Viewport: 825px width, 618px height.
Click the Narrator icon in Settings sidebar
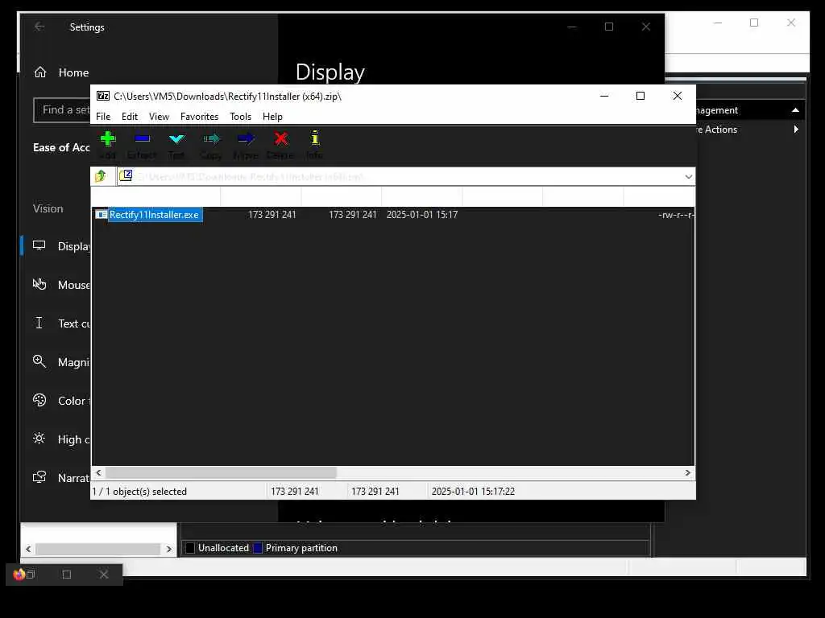(39, 477)
